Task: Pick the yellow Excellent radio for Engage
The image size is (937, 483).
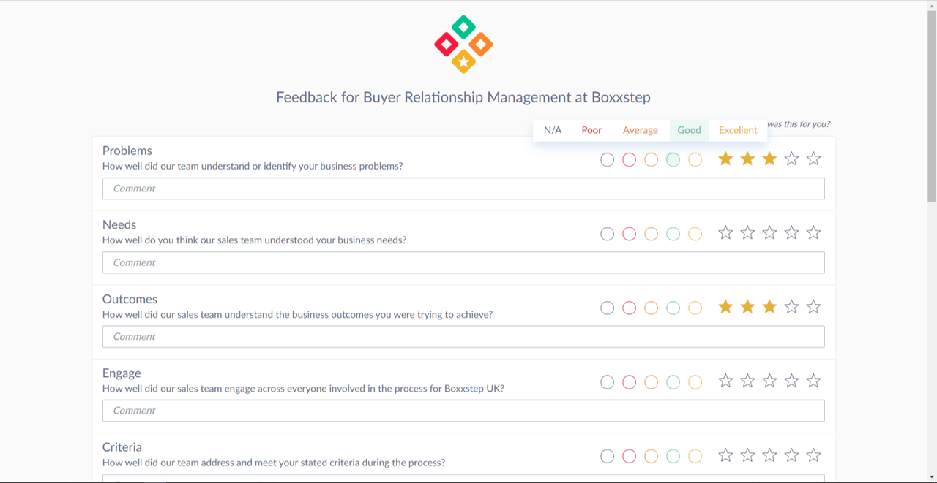Action: coord(695,381)
